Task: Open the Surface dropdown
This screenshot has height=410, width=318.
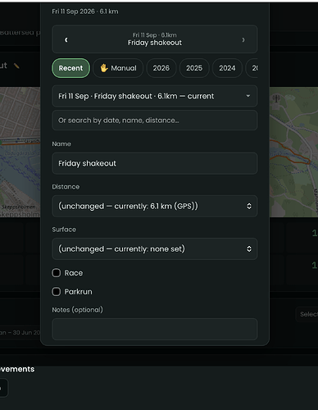Action: click(x=155, y=248)
